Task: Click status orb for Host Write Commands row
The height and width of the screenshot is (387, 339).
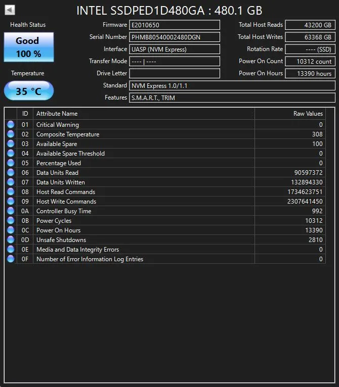Action: (11, 202)
